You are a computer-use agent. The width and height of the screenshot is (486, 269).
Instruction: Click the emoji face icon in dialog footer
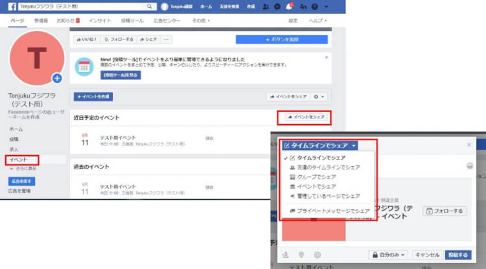click(x=317, y=255)
